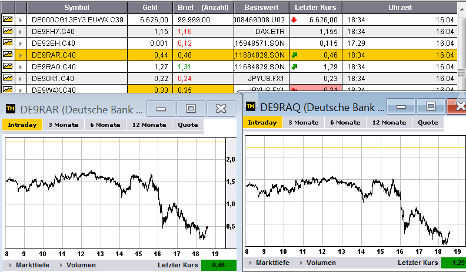Screen dimensions: 466x272
Task: Click Letzter Kurs value 0,46 in DE9RAR window
Action: pyautogui.click(x=219, y=265)
